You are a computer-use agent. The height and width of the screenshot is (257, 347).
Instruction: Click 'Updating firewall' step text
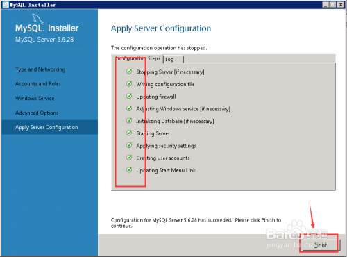[156, 97]
